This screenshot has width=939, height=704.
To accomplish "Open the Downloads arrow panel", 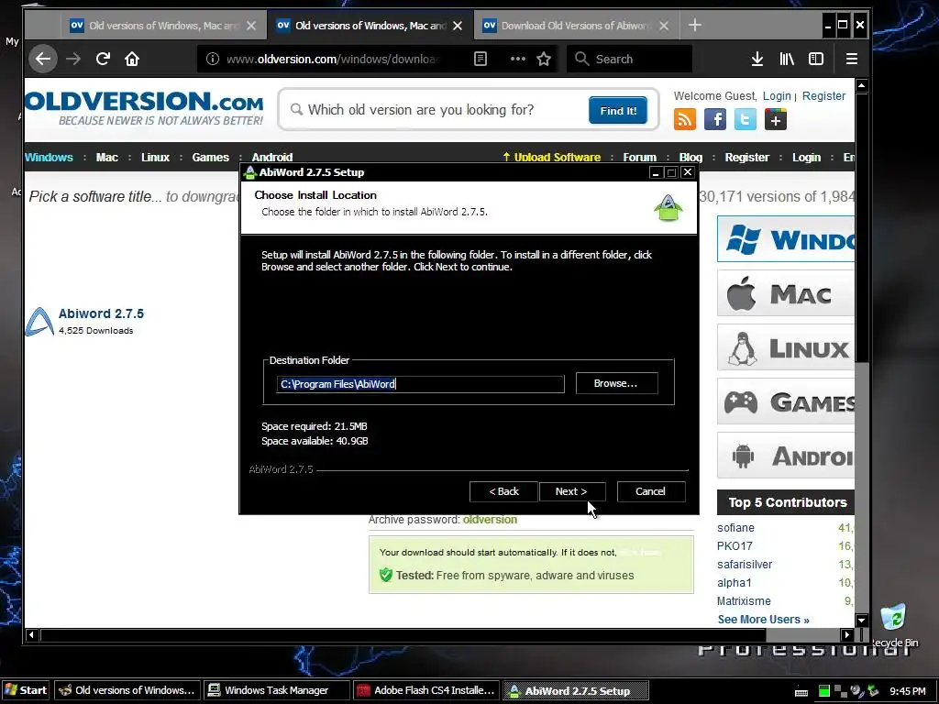I will tap(757, 59).
